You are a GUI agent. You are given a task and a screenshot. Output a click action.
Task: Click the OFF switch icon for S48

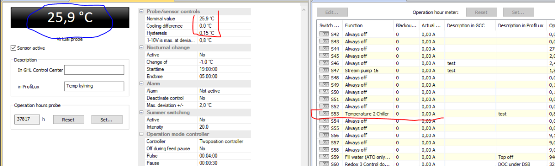324,77
